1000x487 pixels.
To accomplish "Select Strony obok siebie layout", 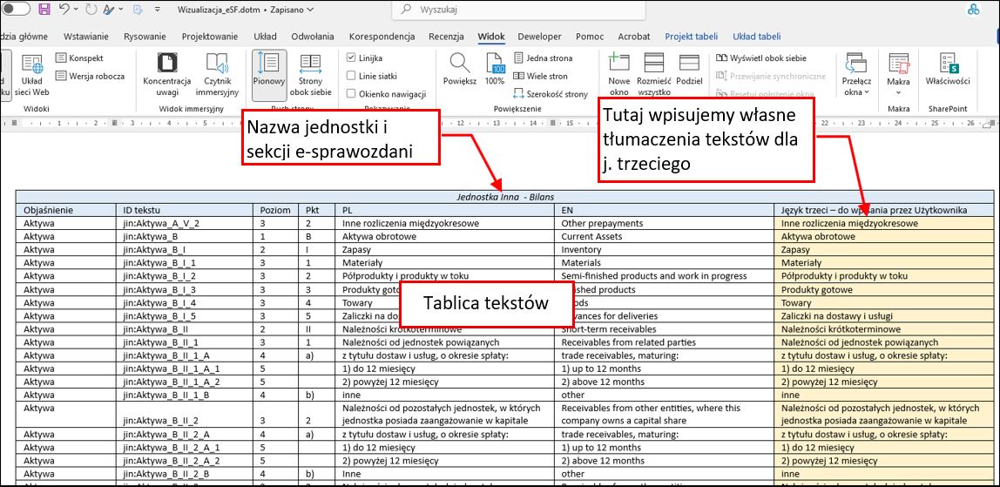I will pos(311,76).
